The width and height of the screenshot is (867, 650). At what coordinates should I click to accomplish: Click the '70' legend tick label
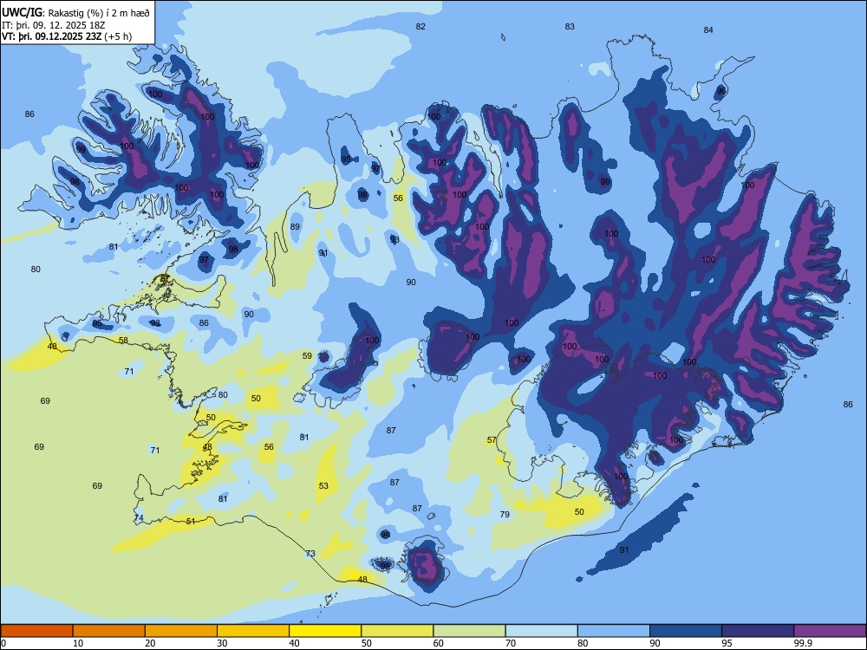point(511,643)
